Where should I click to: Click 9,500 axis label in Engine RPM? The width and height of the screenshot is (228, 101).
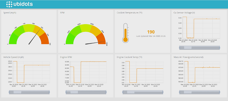[67, 62]
